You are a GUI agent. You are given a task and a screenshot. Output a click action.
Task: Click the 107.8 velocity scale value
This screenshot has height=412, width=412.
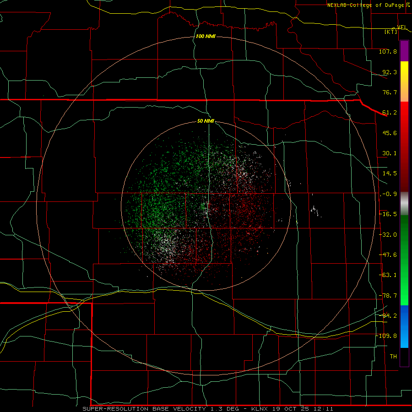(x=388, y=51)
